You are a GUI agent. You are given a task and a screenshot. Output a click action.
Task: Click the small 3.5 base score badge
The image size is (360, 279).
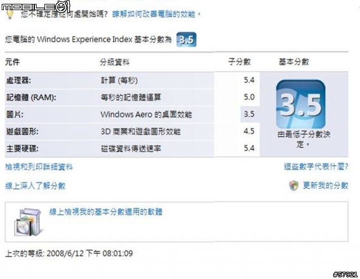(x=186, y=40)
